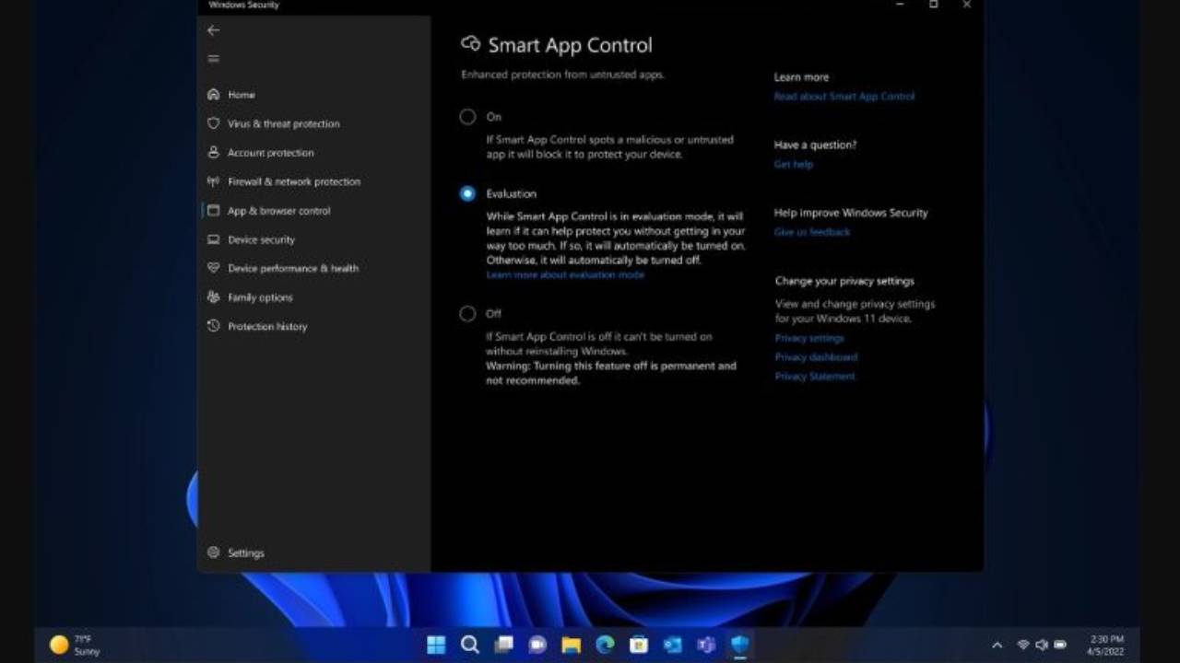Open the Privacy dashboard link
The image size is (1180, 663).
coord(816,357)
